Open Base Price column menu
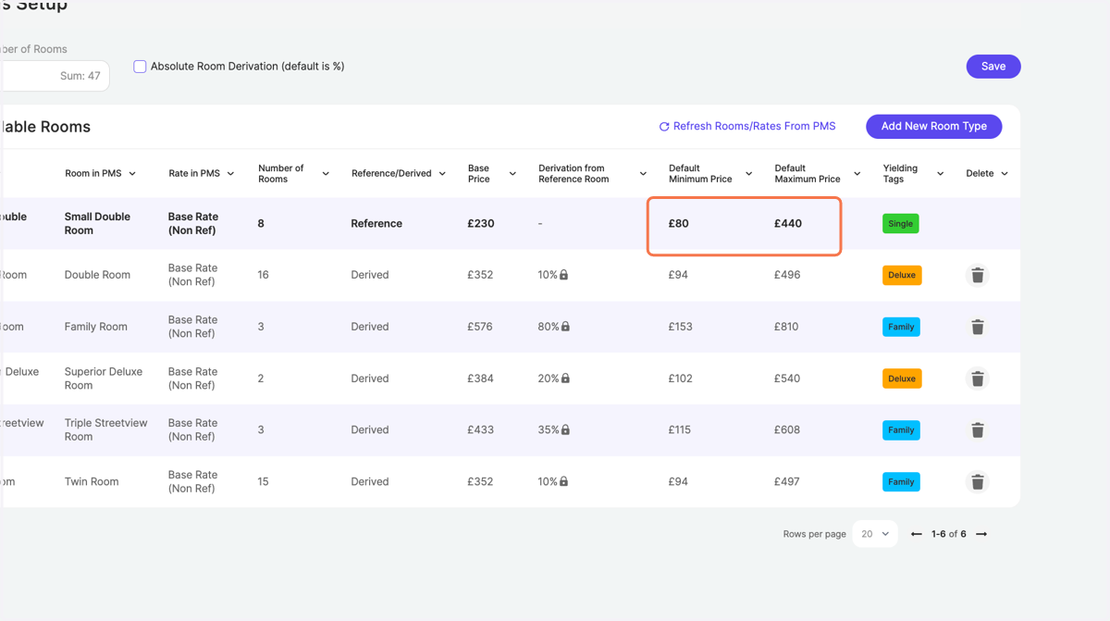The height and width of the screenshot is (621, 1110). pos(512,174)
